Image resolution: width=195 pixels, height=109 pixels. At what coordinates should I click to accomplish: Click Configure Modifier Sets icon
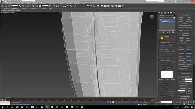(173, 32)
